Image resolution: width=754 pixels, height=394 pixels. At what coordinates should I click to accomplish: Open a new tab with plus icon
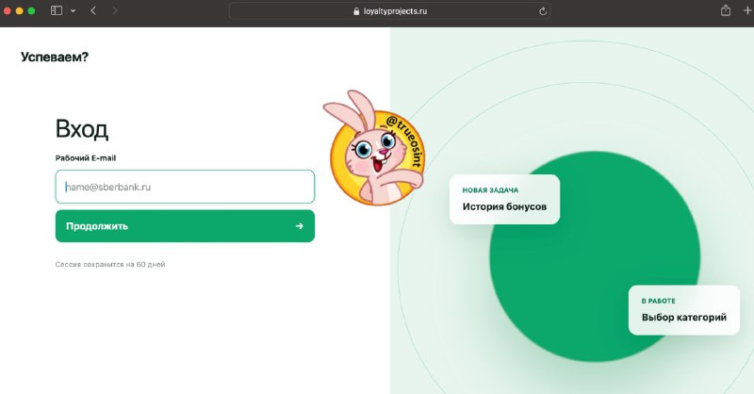point(747,10)
